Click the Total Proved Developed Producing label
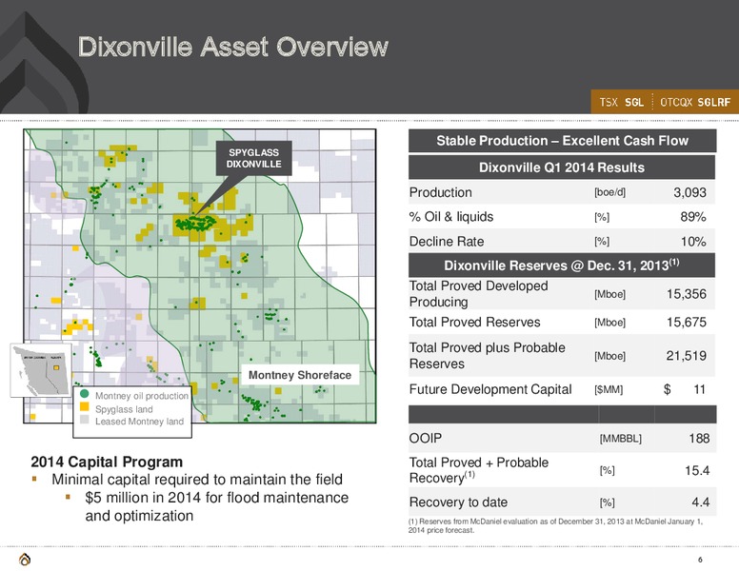This screenshot has width=739, height=571. (x=478, y=294)
